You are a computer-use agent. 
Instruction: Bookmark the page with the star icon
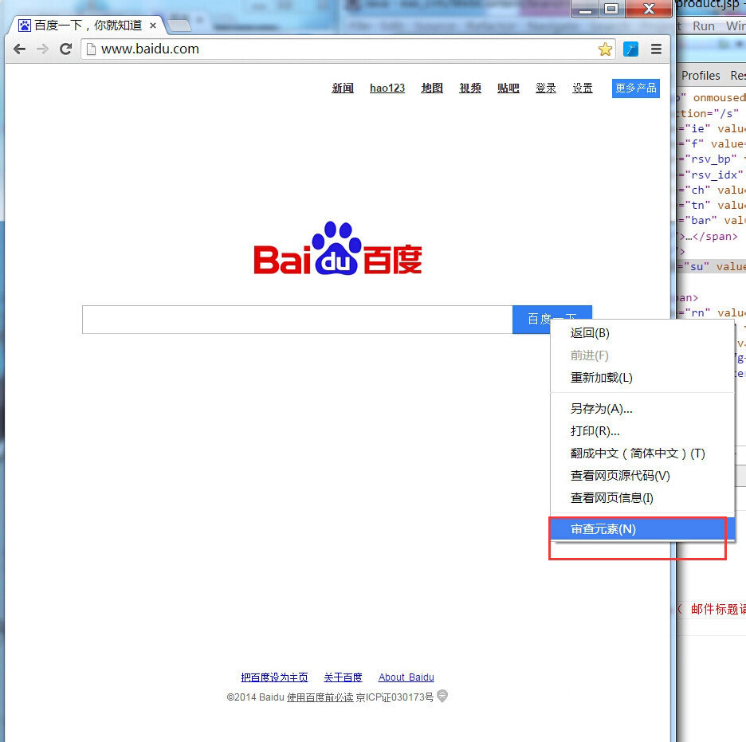point(605,49)
